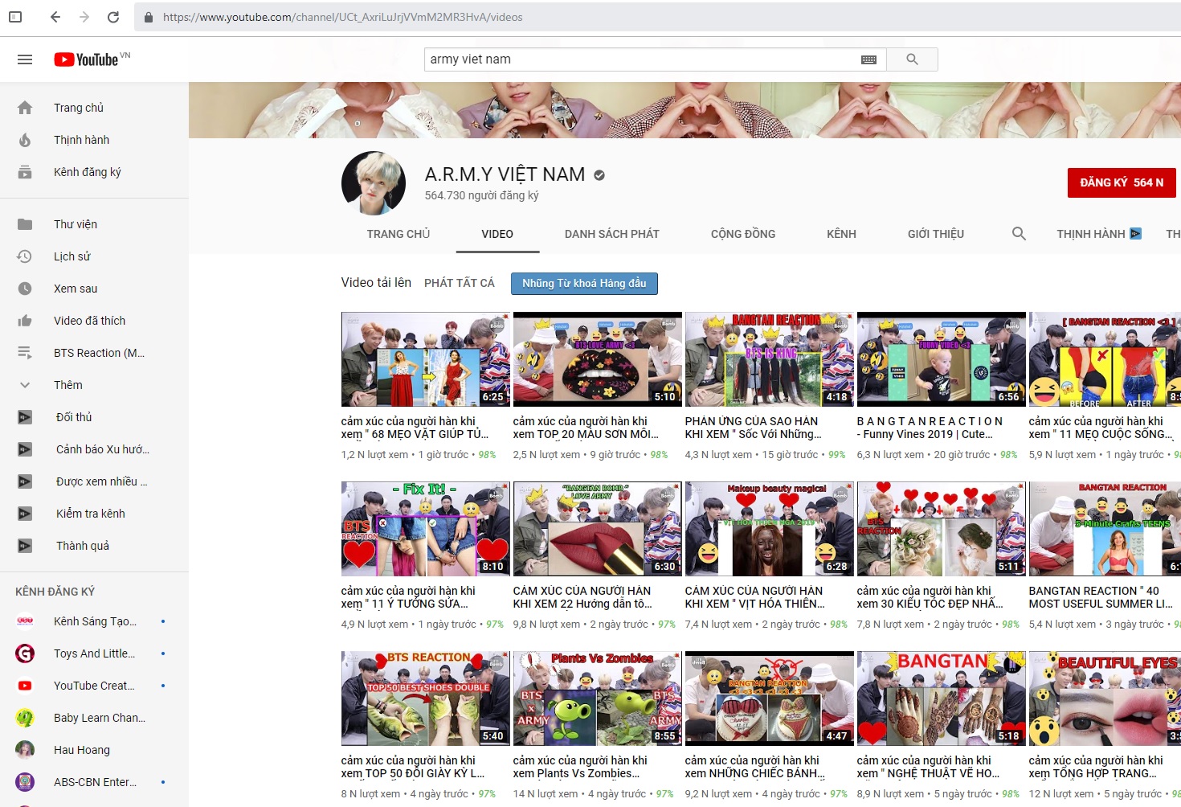Open the 68 MẸO VẶT video thumbnail
Viewport: 1181px width, 807px height.
(426, 359)
